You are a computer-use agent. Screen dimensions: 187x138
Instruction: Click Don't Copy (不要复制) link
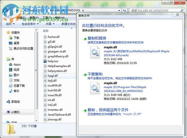[x=95, y=74]
